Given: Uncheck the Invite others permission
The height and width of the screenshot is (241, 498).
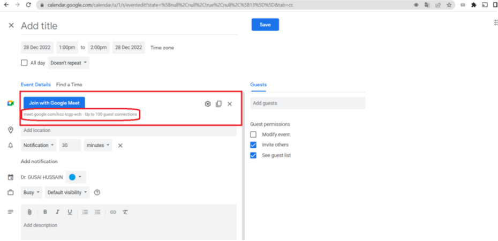Looking at the screenshot, I should coord(254,145).
